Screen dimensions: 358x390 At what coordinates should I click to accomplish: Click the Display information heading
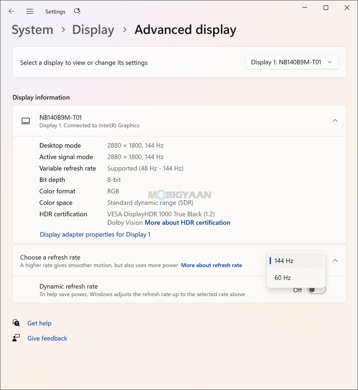[x=41, y=97]
